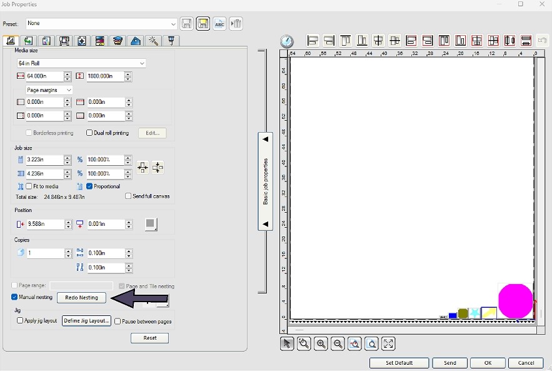The image size is (552, 371).
Task: Click the center-horizontally alignment icon
Action: point(378,40)
